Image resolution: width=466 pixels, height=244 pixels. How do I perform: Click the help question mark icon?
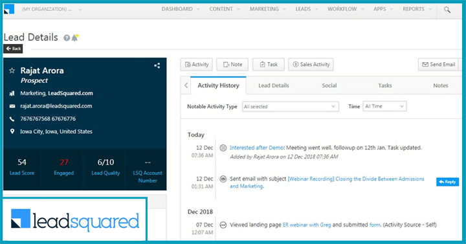tap(67, 38)
